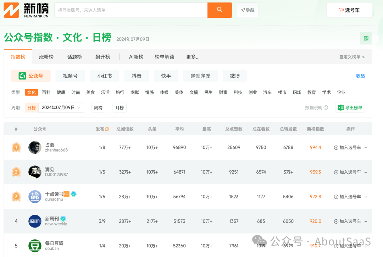Click the 导出榜单 button
The width and height of the screenshot is (383, 257).
click(x=350, y=108)
